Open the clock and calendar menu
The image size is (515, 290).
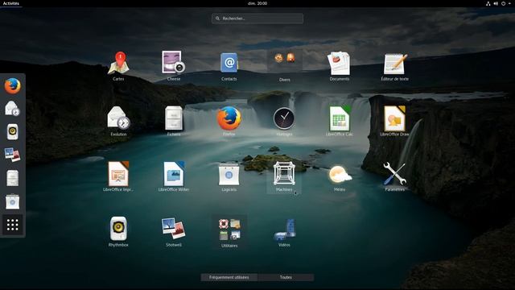click(257, 3)
